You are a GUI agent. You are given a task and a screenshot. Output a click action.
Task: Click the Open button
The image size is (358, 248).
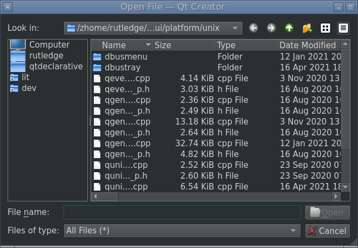point(327,213)
